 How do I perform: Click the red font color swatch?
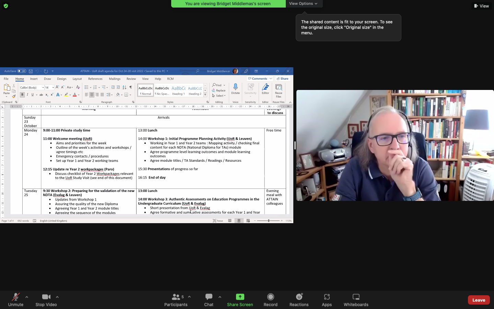coord(74,95)
